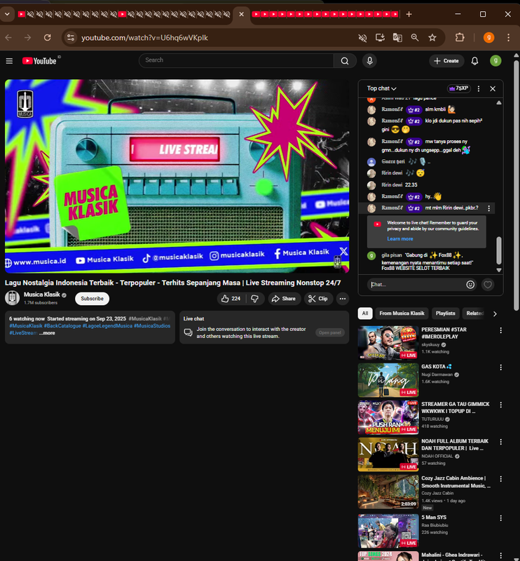Close the active browser tab

point(241,14)
